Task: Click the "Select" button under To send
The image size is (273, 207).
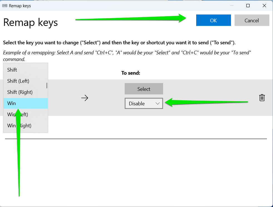Action: tap(144, 89)
